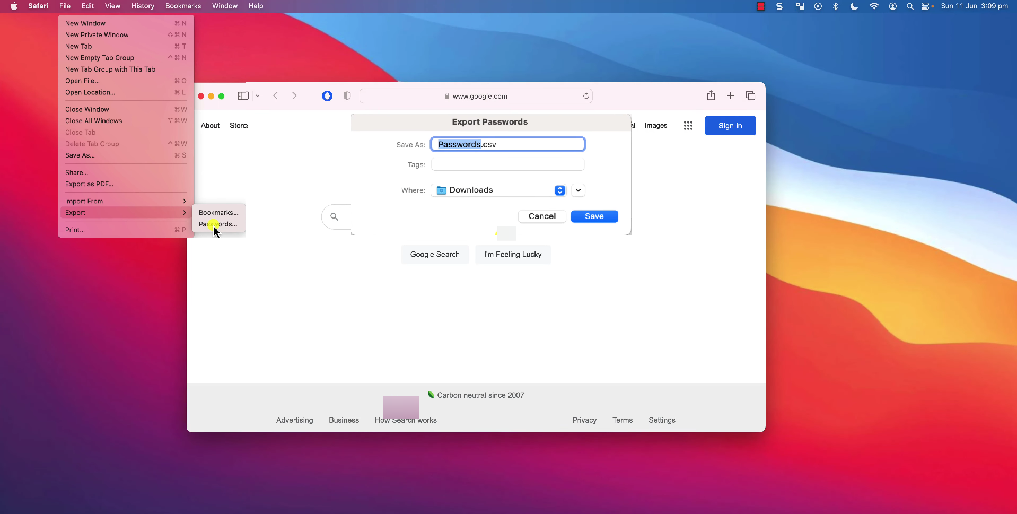Choose Open Location… in File menu

(x=126, y=92)
